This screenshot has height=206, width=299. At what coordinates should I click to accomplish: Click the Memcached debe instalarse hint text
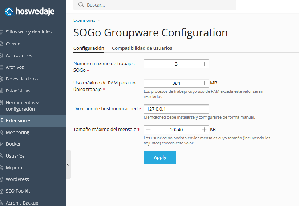(199, 117)
